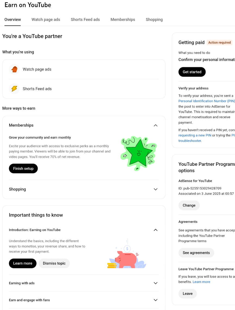
Task: Change the AdSense for YouTube account
Action: (x=189, y=205)
